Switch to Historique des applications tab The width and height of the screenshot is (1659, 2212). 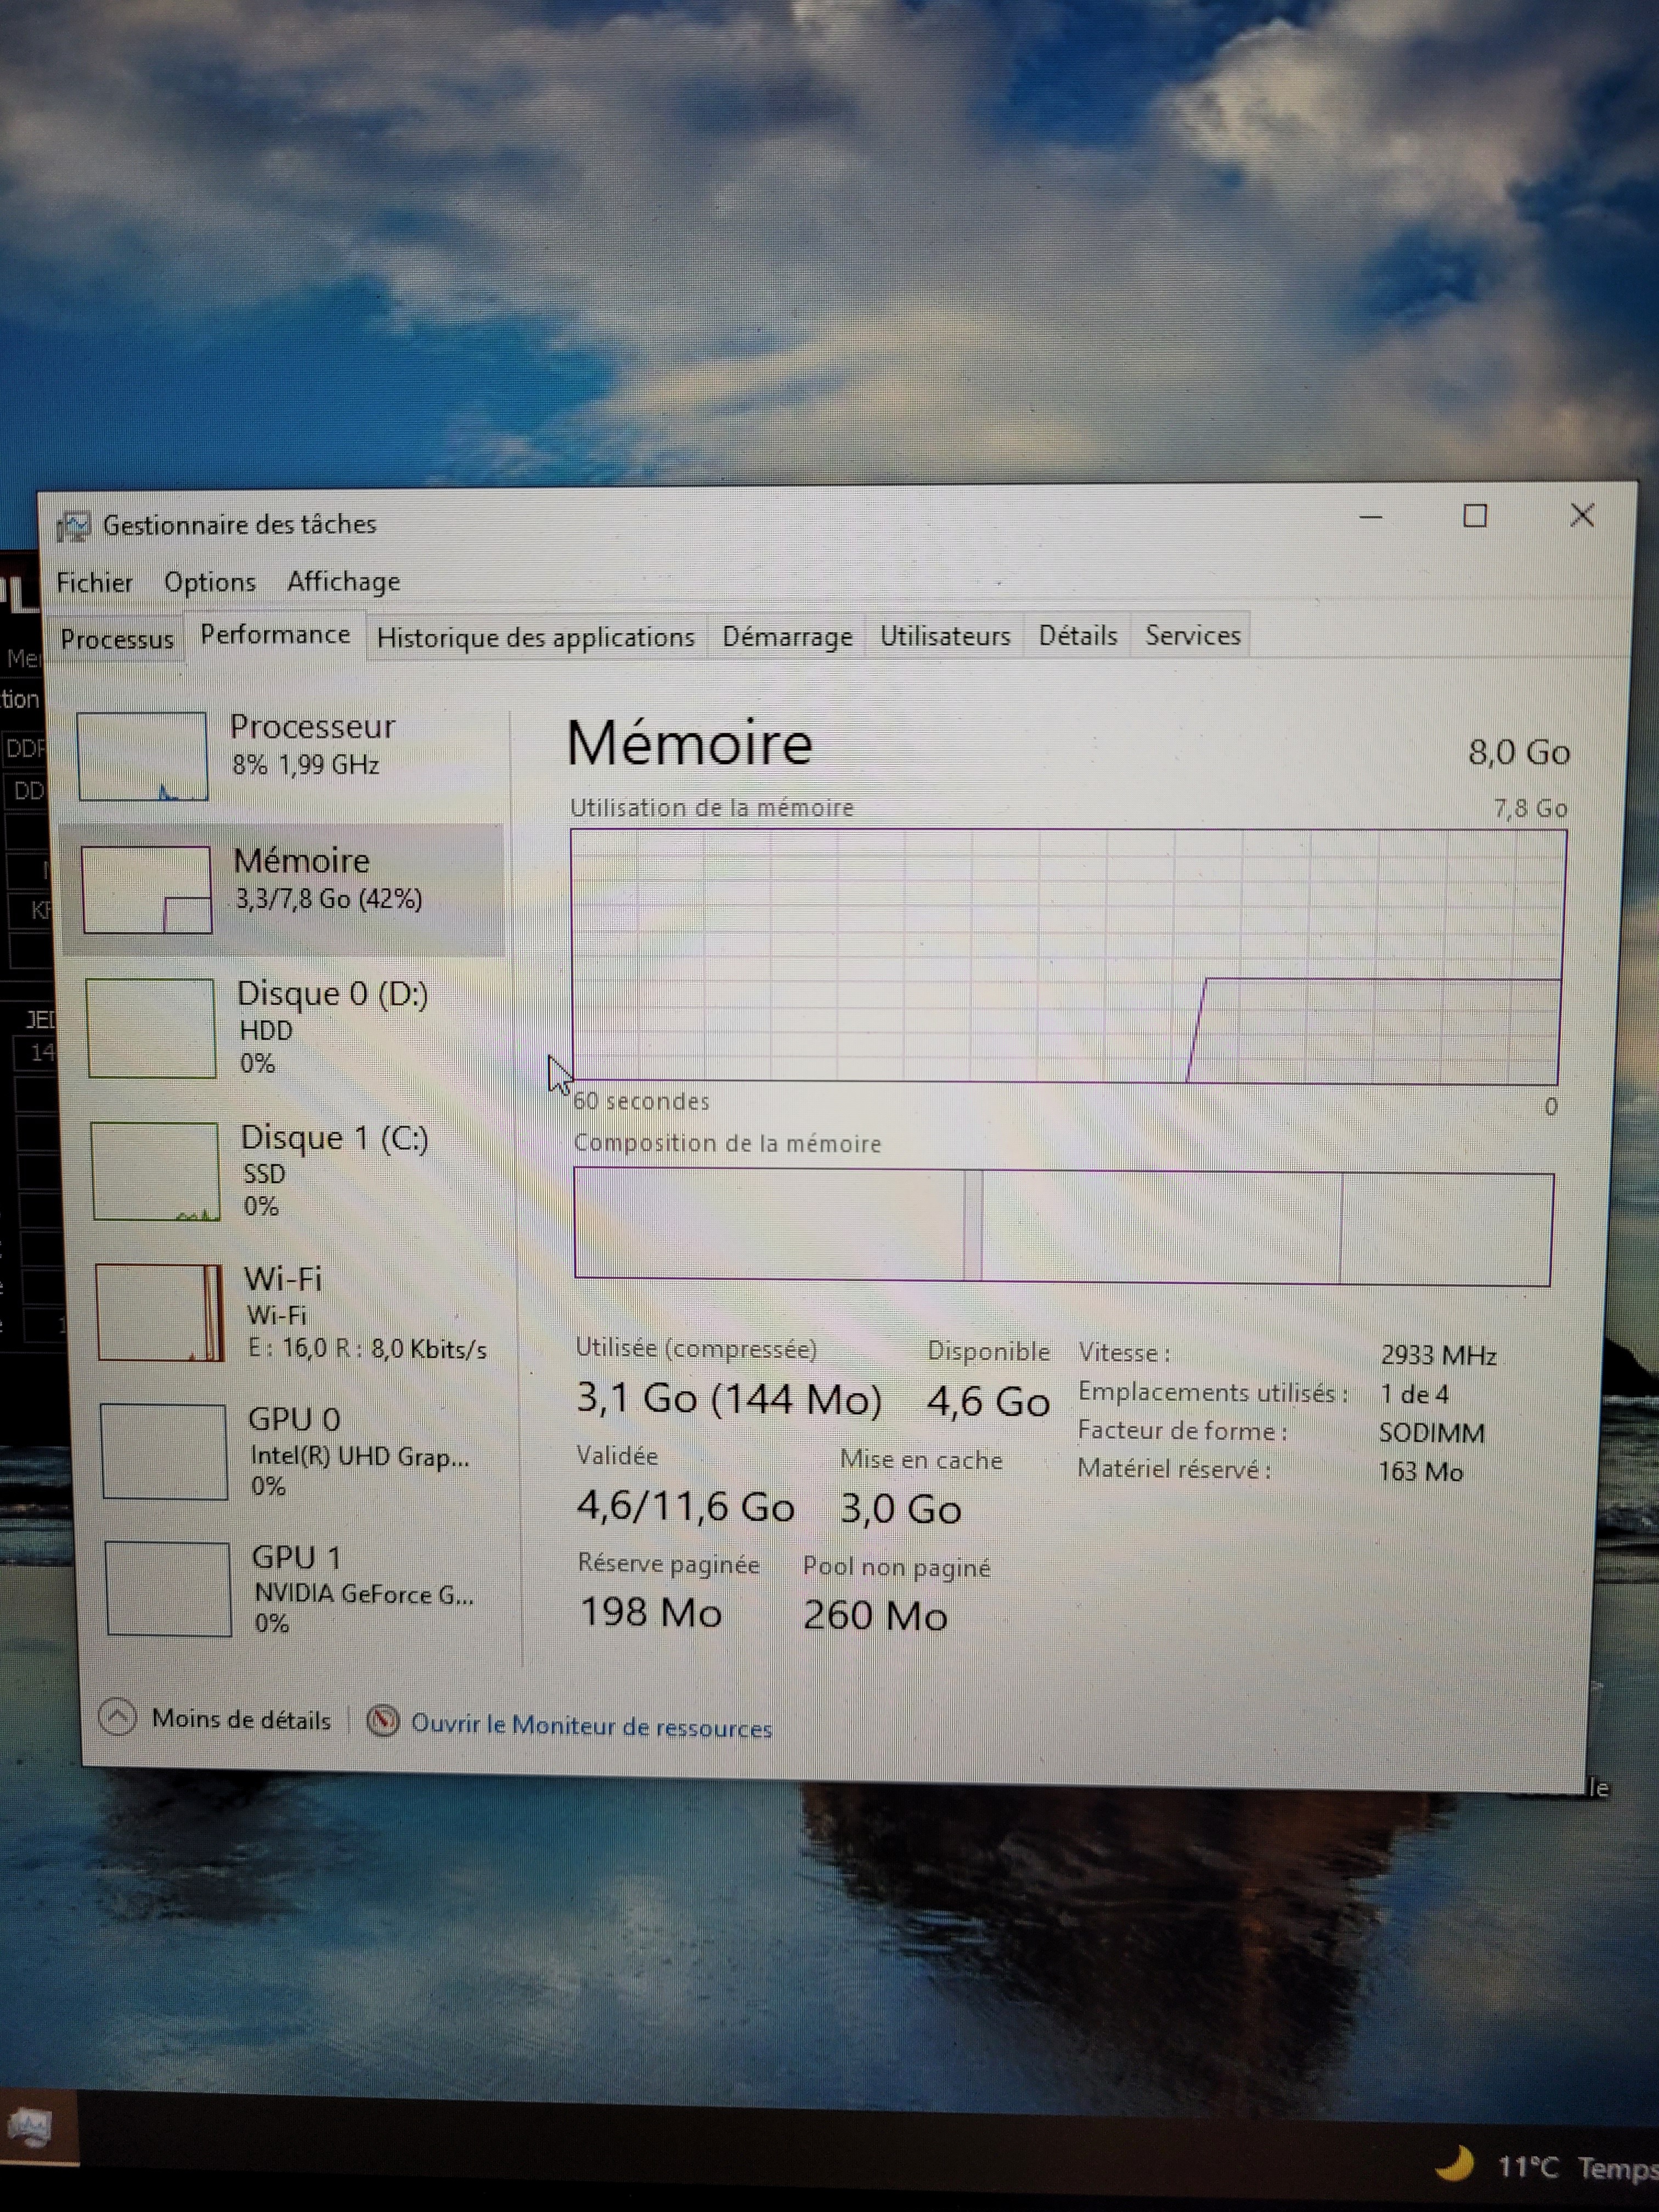535,637
